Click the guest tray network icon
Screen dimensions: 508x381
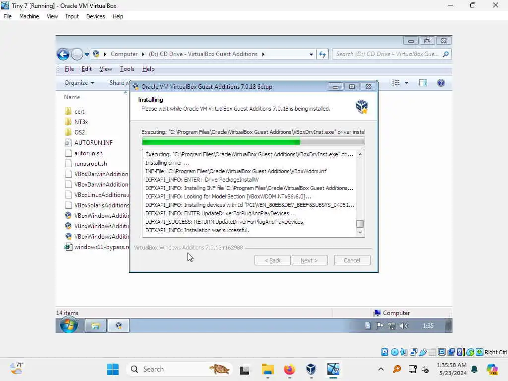point(392,326)
